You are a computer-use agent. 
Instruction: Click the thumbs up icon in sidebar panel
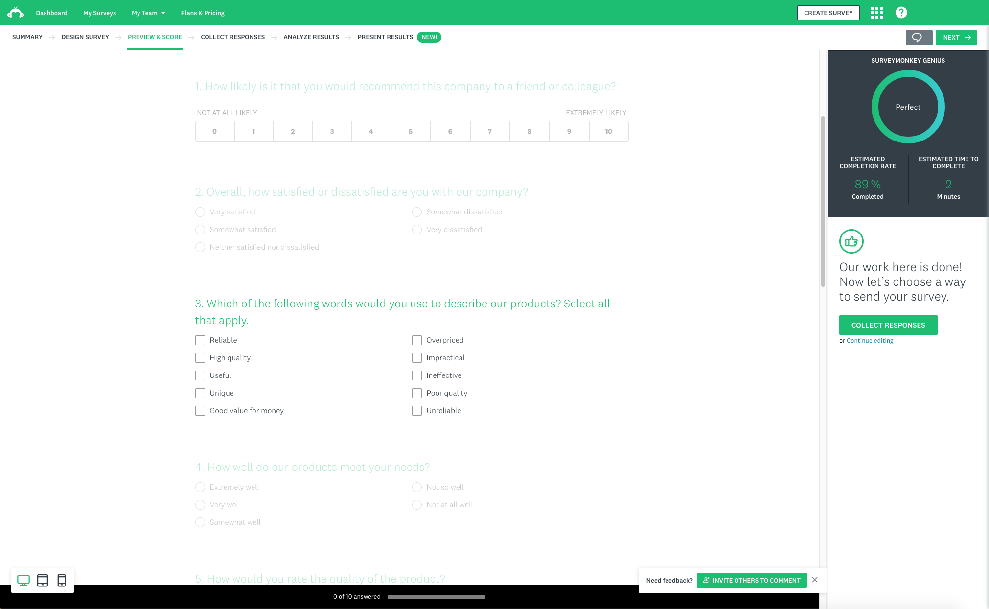tap(851, 241)
